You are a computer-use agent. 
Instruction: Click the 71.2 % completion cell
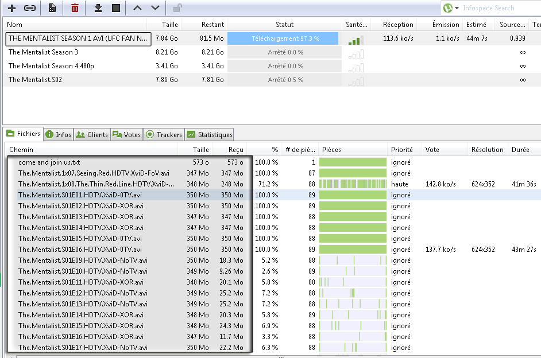[268, 184]
